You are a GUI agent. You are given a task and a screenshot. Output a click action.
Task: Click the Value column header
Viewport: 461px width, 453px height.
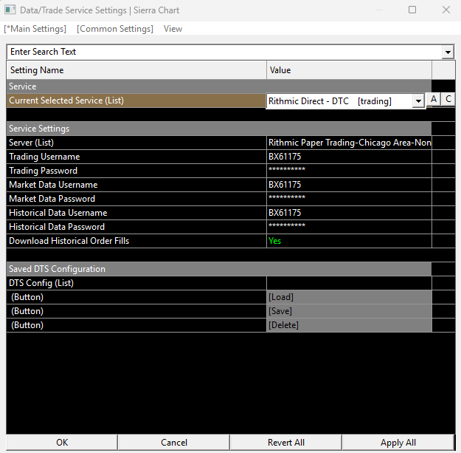pos(349,70)
